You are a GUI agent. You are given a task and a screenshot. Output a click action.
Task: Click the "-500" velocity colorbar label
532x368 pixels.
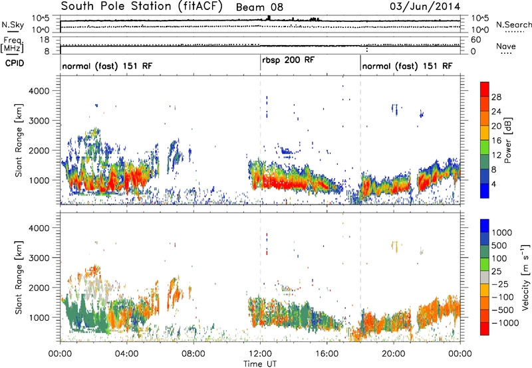click(x=503, y=310)
